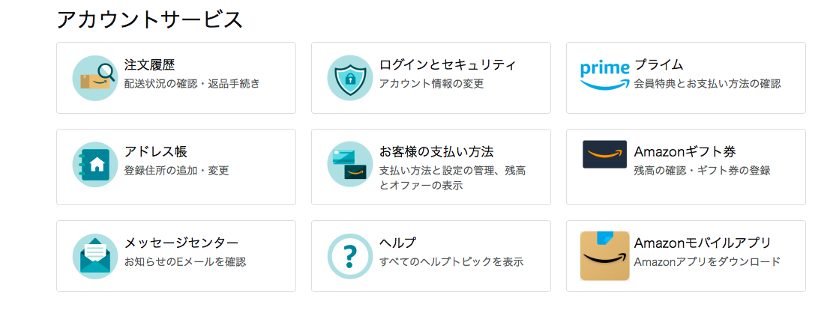This screenshot has height=316, width=836.
Task: Open ログインとセキュリティ title link
Action: tap(448, 65)
